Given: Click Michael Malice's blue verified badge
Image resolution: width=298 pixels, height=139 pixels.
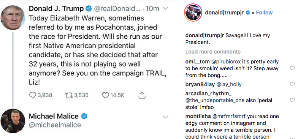Looking at the screenshot, I should 84,116.
